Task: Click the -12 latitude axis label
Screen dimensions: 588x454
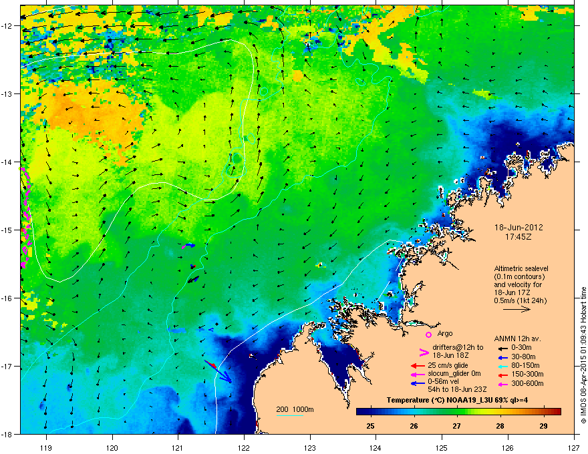Action: point(7,26)
